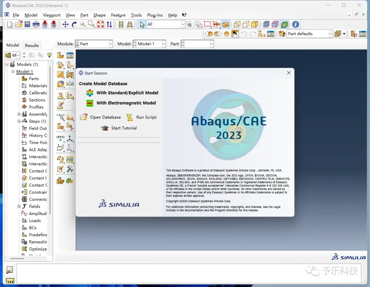The width and height of the screenshot is (370, 287).
Task: Switch to the Results tab
Action: click(32, 45)
